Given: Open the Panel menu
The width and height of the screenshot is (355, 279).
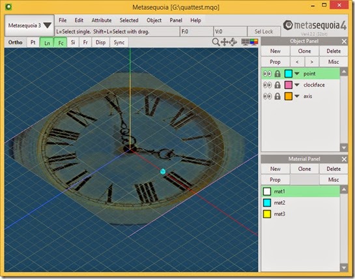Looking at the screenshot, I should coord(176,20).
